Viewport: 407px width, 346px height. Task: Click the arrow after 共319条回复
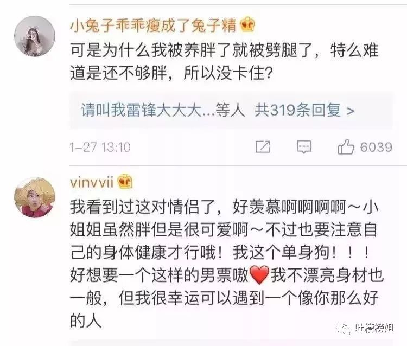click(351, 111)
